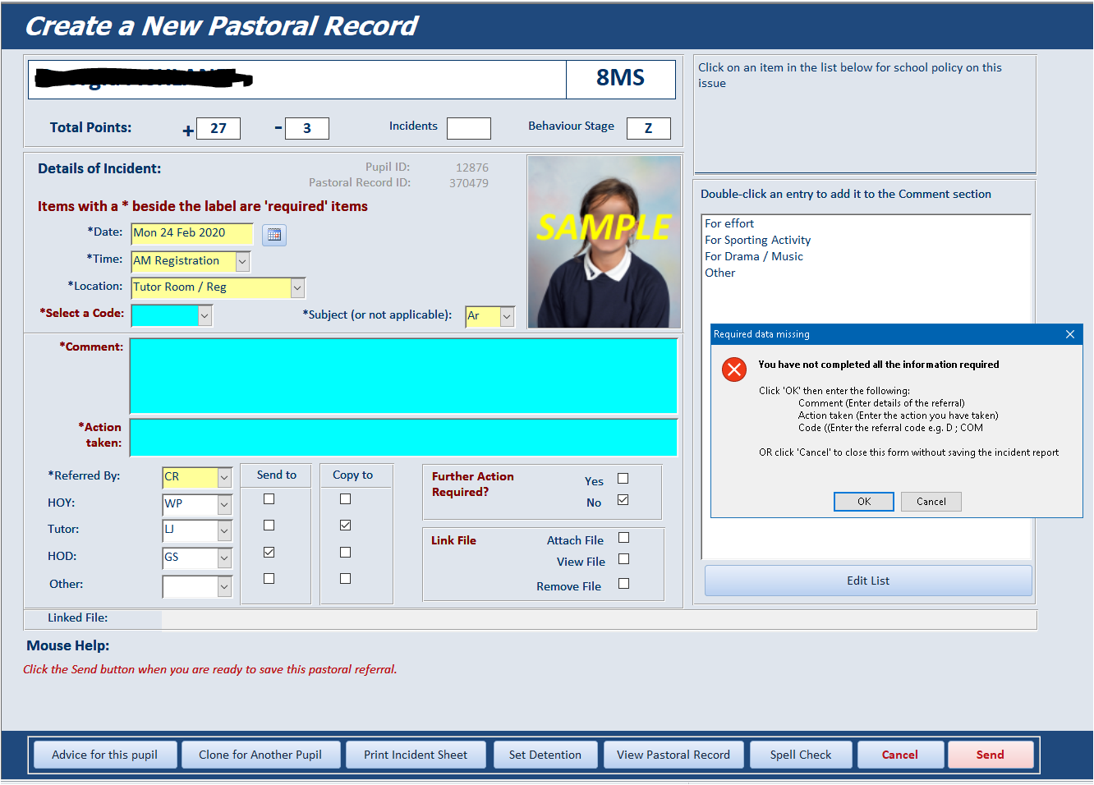Click the Linked File field

(599, 619)
